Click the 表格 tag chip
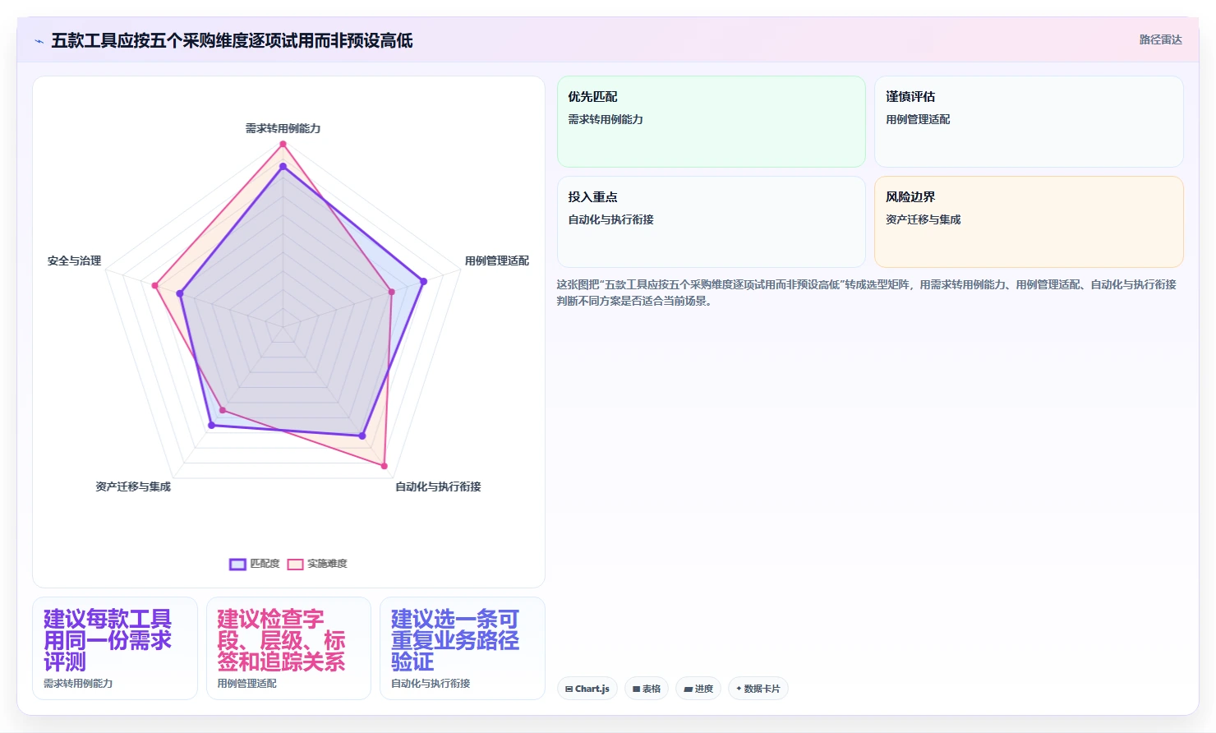 pos(647,689)
